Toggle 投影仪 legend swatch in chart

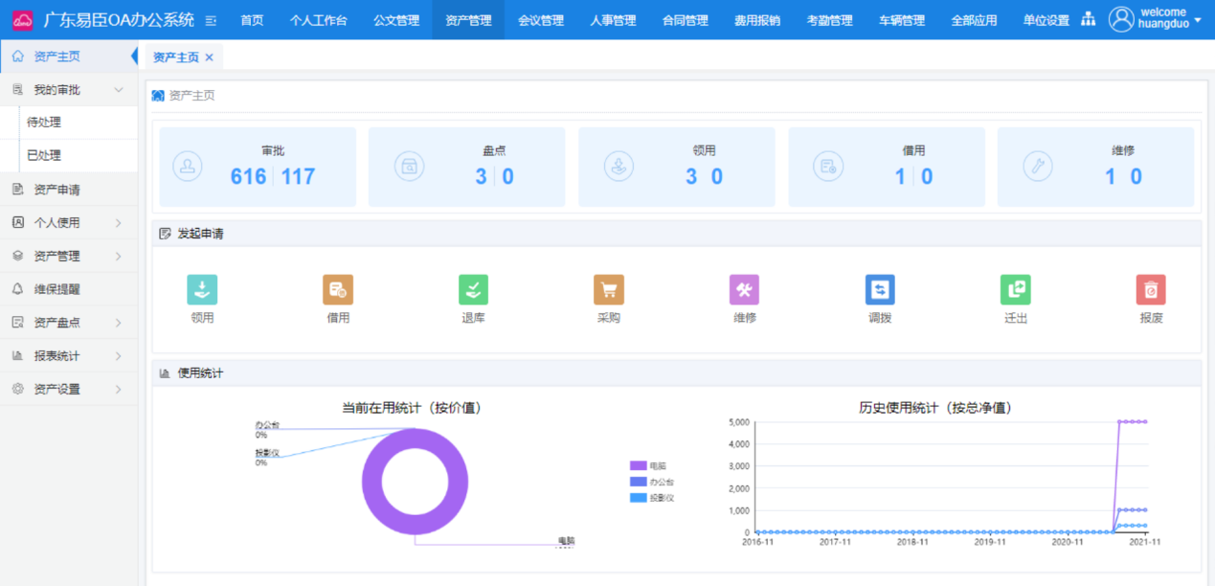(x=638, y=498)
